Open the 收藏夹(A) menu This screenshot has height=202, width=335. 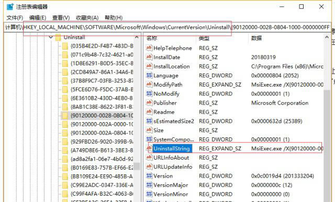pyautogui.click(x=87, y=18)
